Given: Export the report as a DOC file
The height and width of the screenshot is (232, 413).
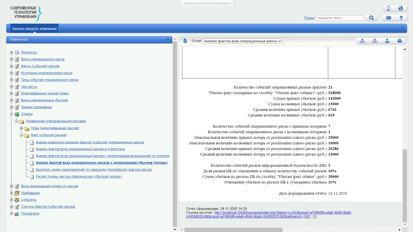Looking at the screenshot, I should [362, 41].
